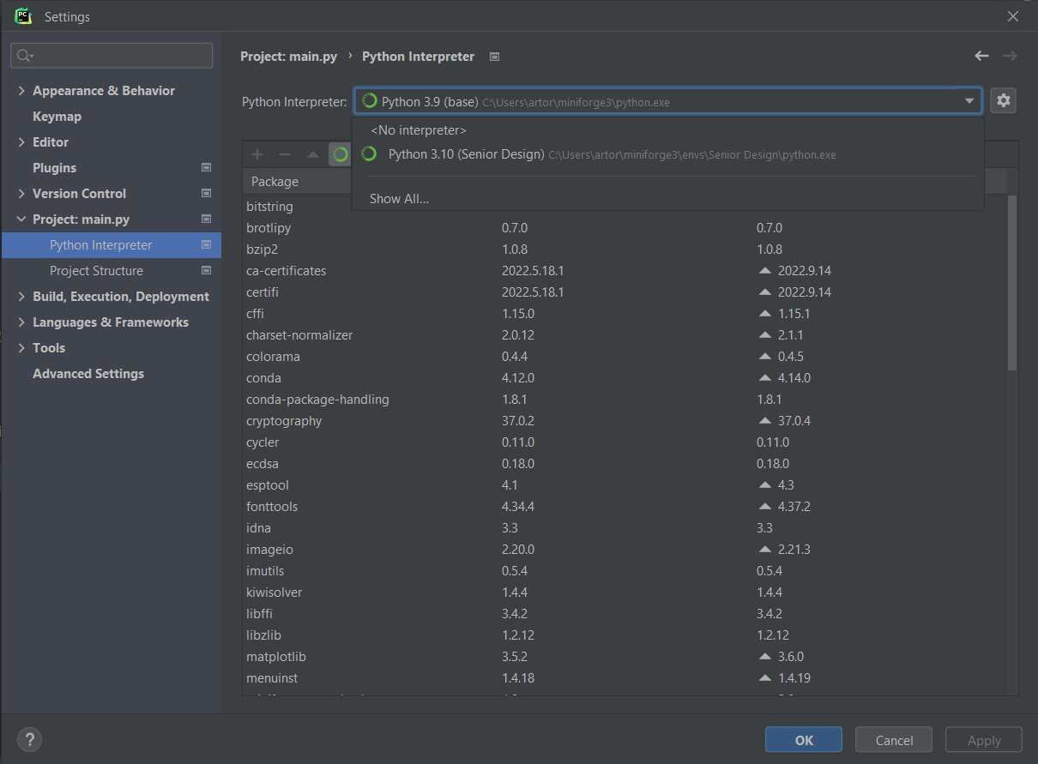Click the project-level marker icon beside Plugins

(x=206, y=167)
